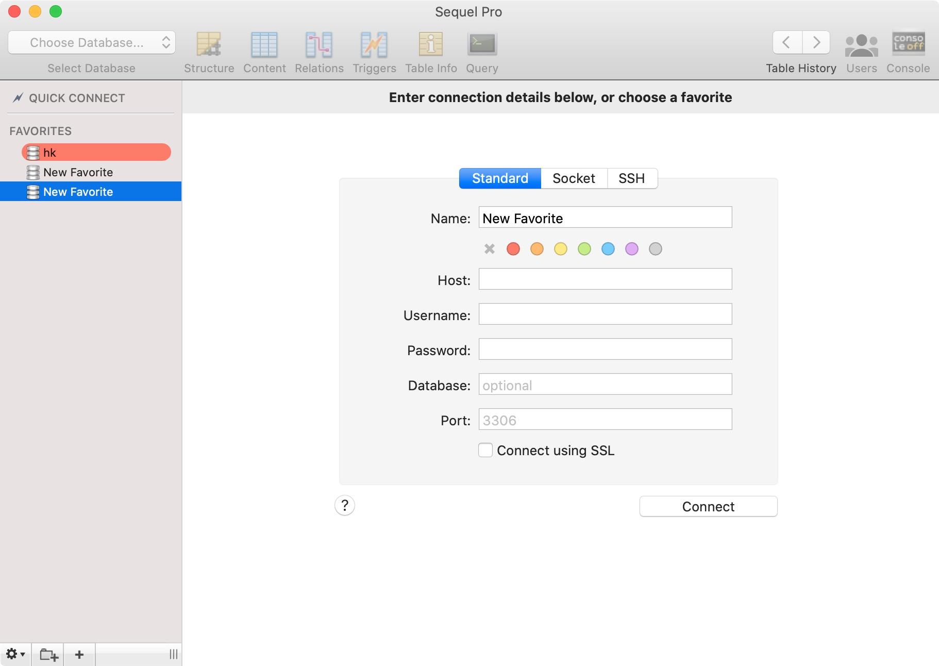Click the Password input field
This screenshot has height=666, width=939.
click(605, 349)
